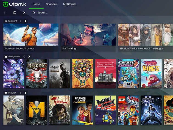
Task: Open the Risen 2 game cover
Action: pos(37,74)
